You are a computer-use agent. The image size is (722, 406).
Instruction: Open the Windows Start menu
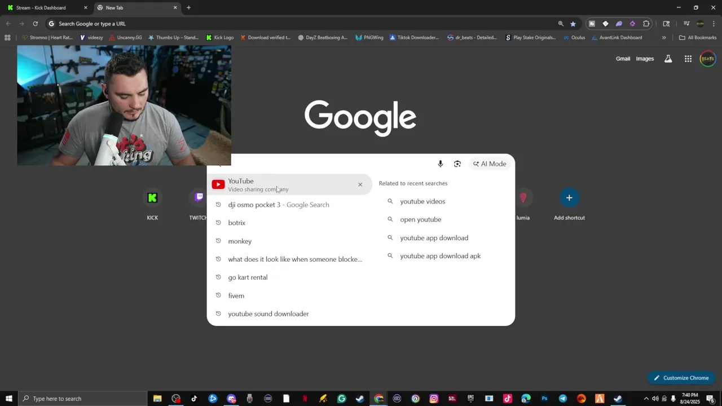(x=8, y=399)
